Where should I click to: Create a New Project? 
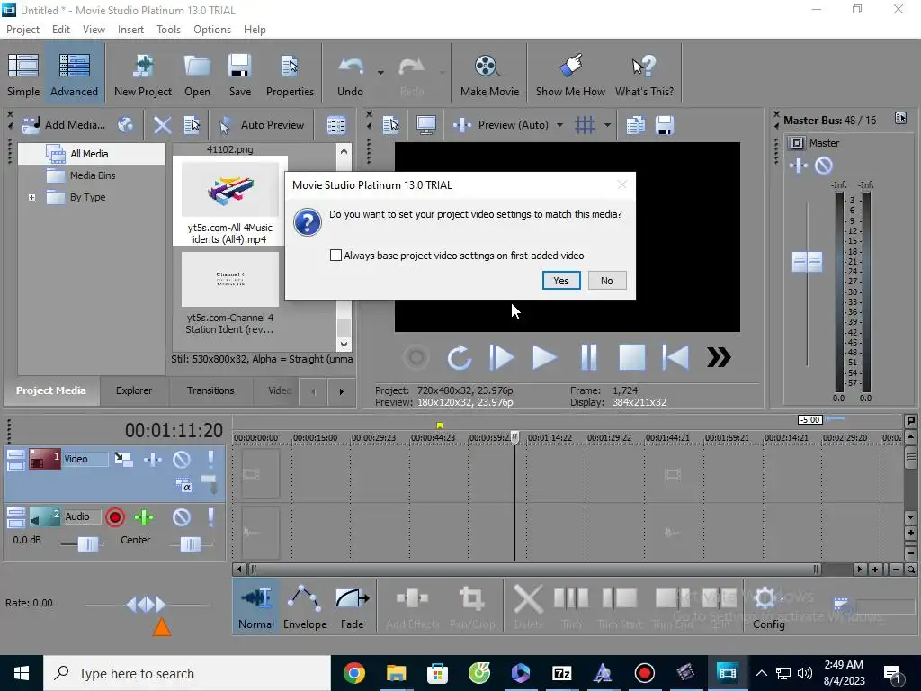[x=143, y=76]
